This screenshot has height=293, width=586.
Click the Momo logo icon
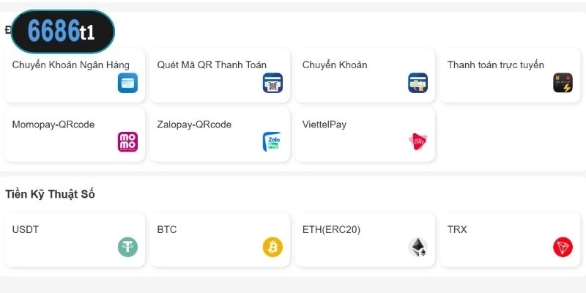(127, 142)
